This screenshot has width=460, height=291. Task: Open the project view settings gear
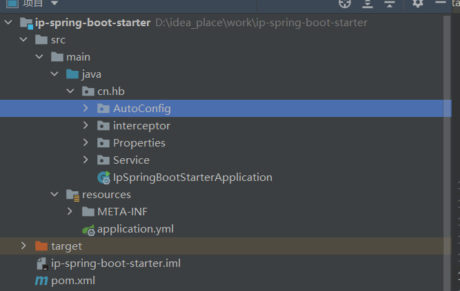418,3
